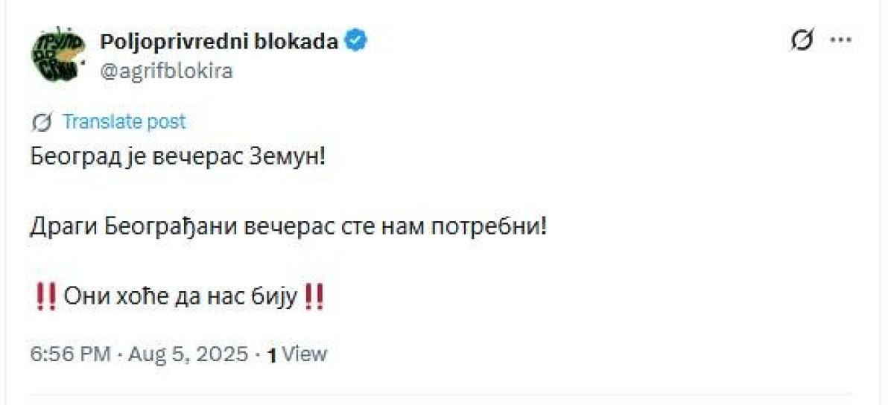Click the line starting with "Драги Београђани"
Viewport: 894px width, 405px height.
point(289,226)
